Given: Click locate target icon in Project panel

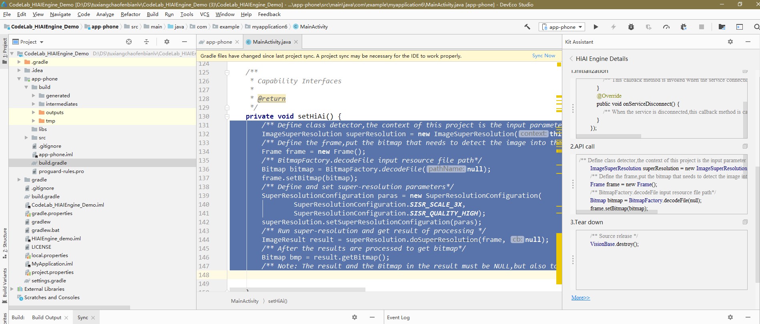Looking at the screenshot, I should pos(129,42).
